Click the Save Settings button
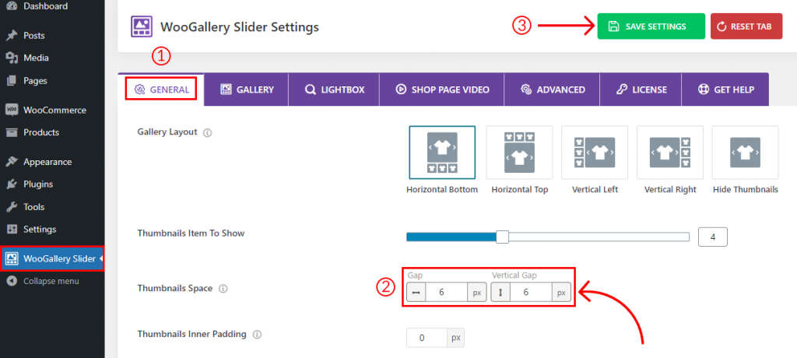 (x=651, y=26)
